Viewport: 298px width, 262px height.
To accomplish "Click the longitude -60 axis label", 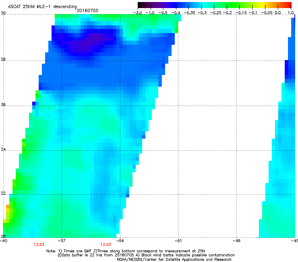I will tap(4, 241).
